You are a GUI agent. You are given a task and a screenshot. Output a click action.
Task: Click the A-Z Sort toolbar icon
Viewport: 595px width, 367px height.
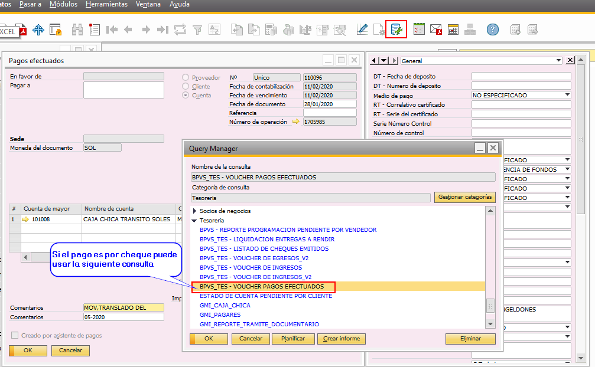[214, 30]
